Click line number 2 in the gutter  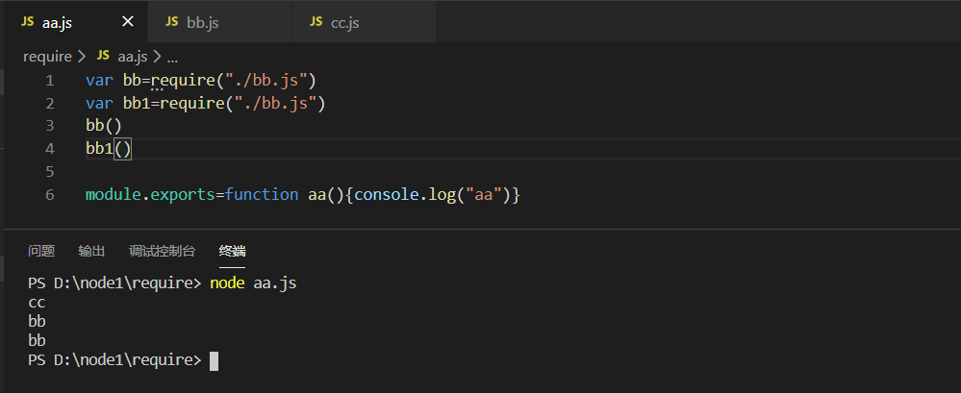tap(50, 104)
